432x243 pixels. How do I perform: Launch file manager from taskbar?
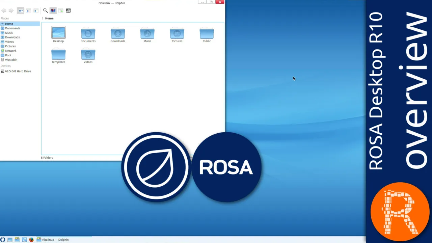point(17,240)
